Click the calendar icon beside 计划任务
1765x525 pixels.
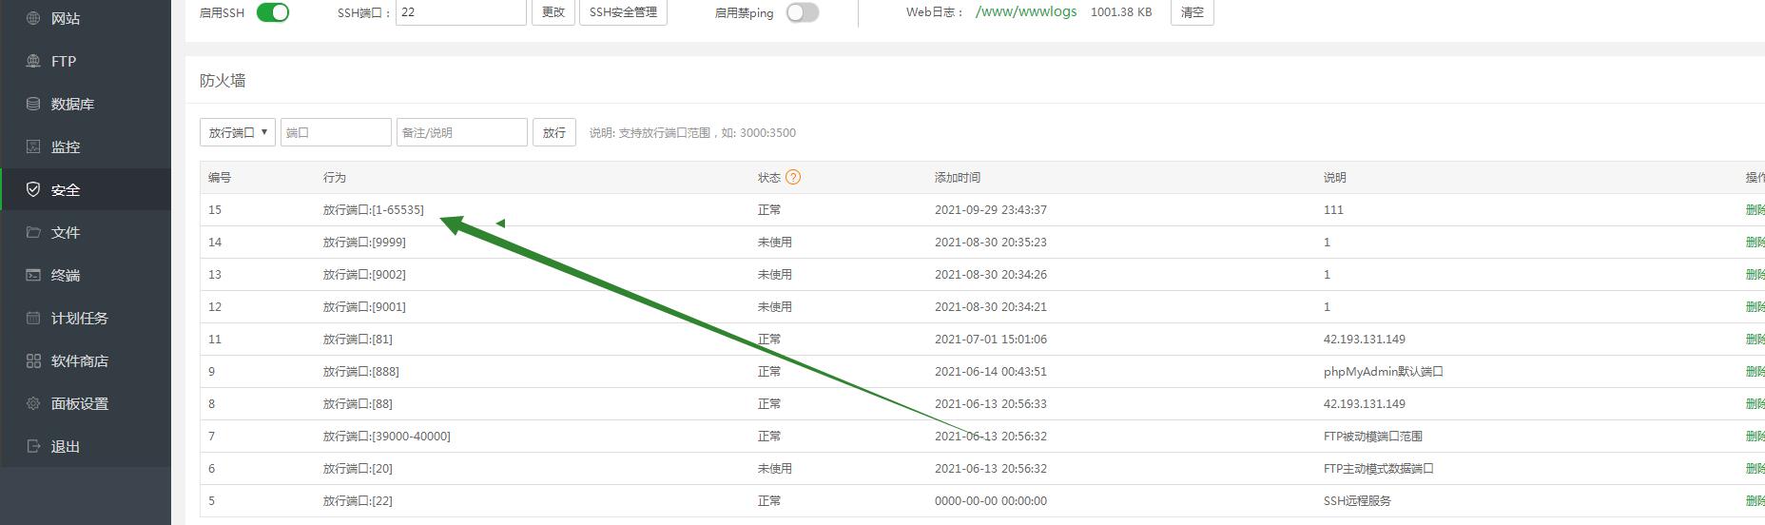pos(33,318)
